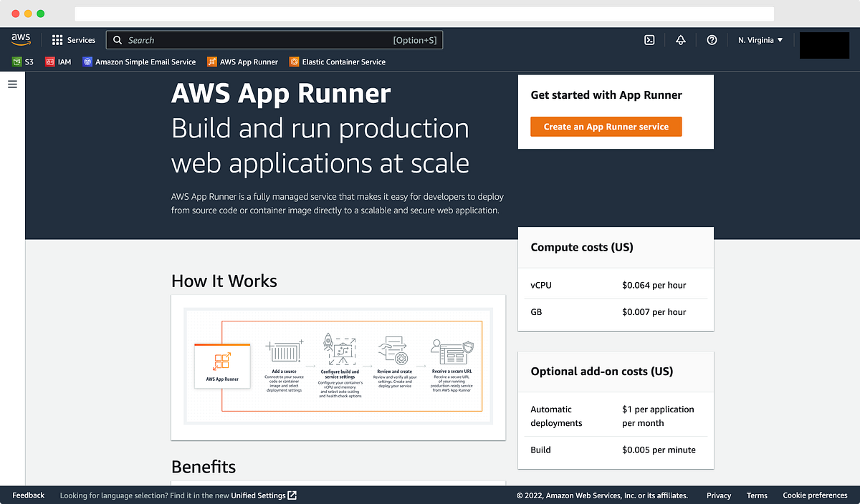Open the AWS App Runner favorite shortcut

click(x=242, y=62)
